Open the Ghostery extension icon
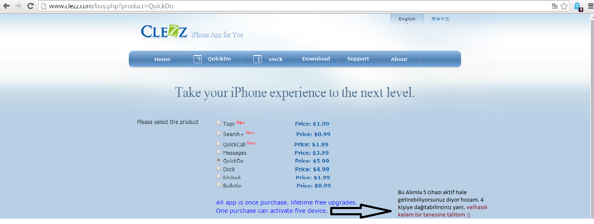594x224 pixels. coord(578,7)
